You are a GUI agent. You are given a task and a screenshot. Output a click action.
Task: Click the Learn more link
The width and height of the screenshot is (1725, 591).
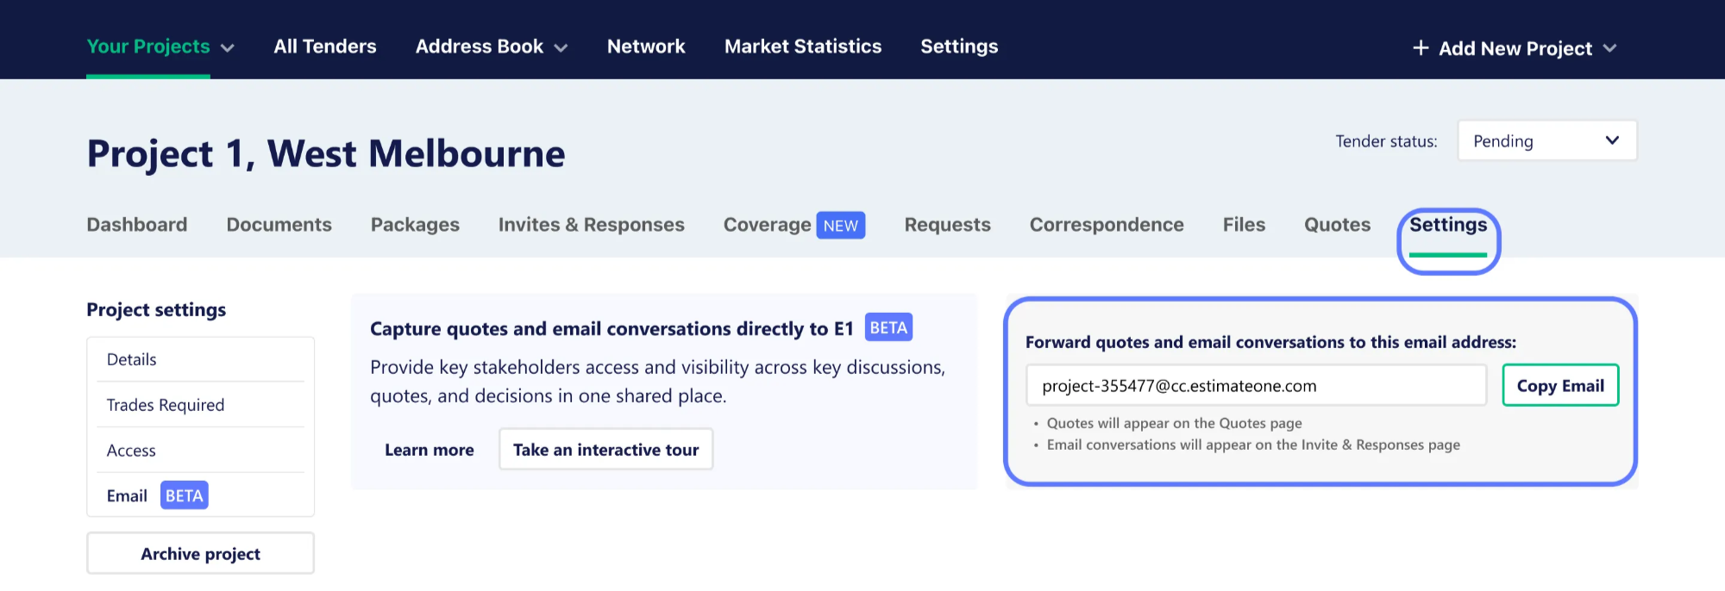tap(429, 450)
